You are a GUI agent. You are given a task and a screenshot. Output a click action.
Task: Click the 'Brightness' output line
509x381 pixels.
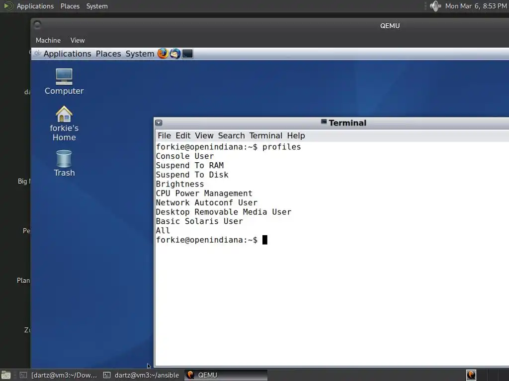[x=180, y=184]
